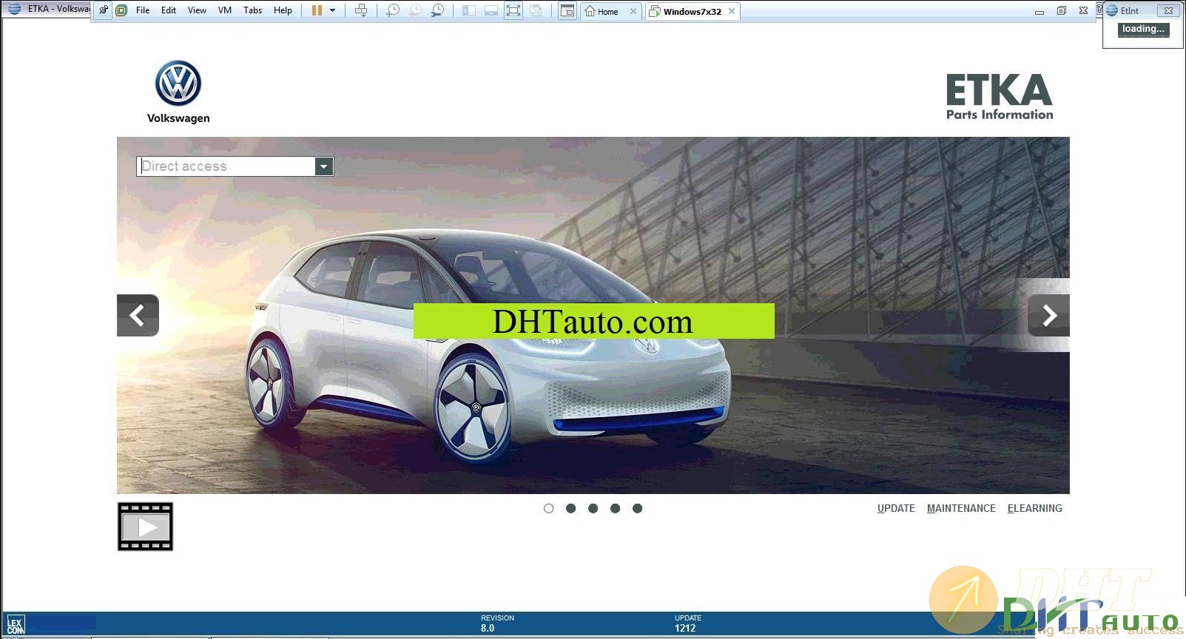Restore down the VMware window

pos(1062,11)
